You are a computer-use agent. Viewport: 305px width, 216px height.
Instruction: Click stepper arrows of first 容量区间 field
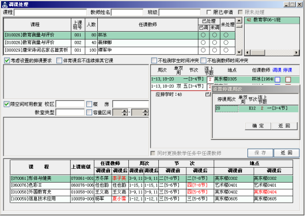coord(125,112)
